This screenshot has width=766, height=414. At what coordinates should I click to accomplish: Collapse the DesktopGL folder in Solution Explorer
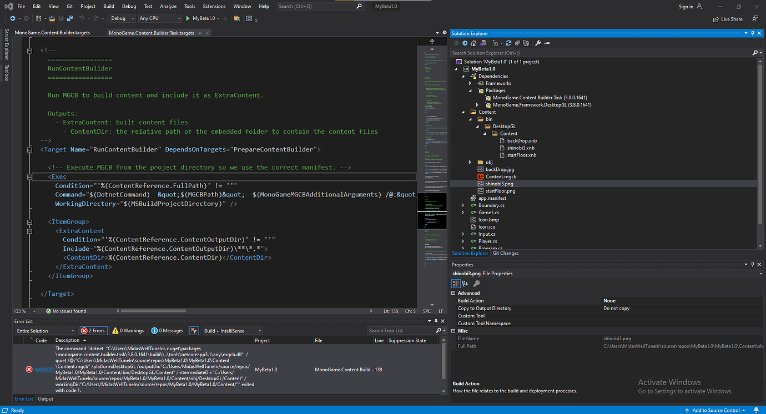pos(477,126)
